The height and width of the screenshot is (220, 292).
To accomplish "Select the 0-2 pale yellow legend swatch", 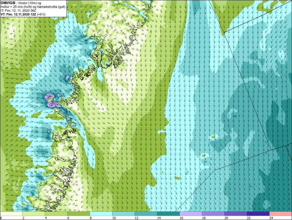I will tap(11, 214).
